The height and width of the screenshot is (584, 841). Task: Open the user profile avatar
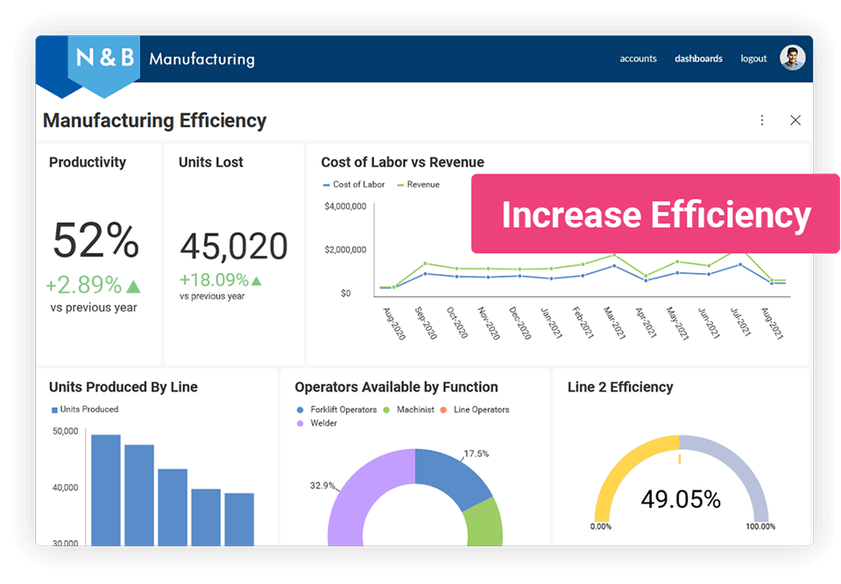point(793,58)
